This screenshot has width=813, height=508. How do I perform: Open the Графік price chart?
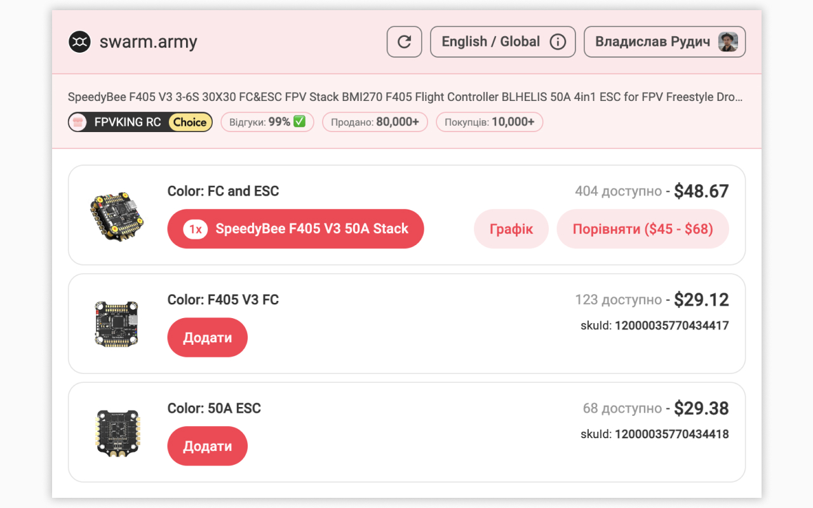click(x=511, y=229)
